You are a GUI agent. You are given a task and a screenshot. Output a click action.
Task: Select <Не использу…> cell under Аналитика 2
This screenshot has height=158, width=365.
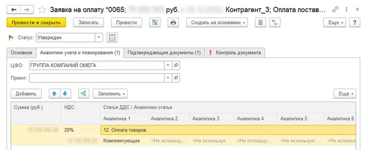click(x=169, y=140)
